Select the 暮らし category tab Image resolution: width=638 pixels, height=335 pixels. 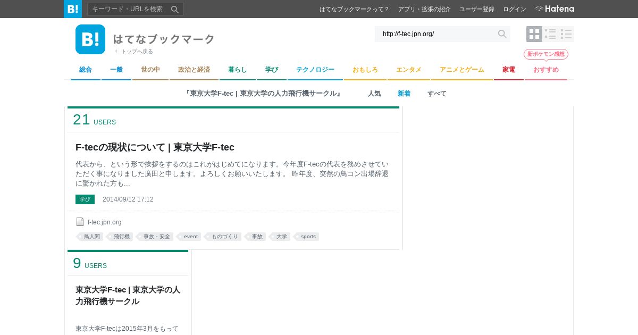tap(238, 70)
